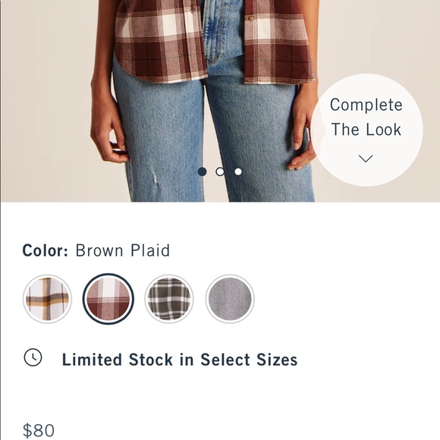
Task: Click the words The Look in the bubble
Action: click(x=366, y=130)
